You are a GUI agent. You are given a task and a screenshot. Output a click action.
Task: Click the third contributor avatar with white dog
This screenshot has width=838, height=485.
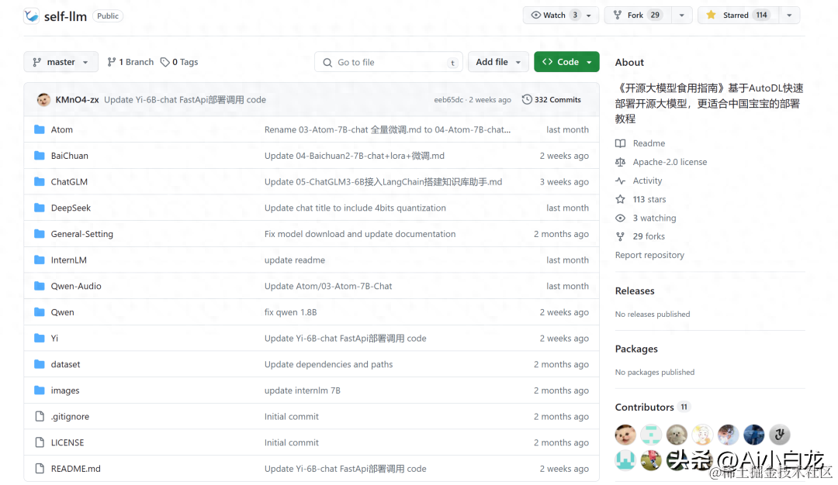pos(677,435)
